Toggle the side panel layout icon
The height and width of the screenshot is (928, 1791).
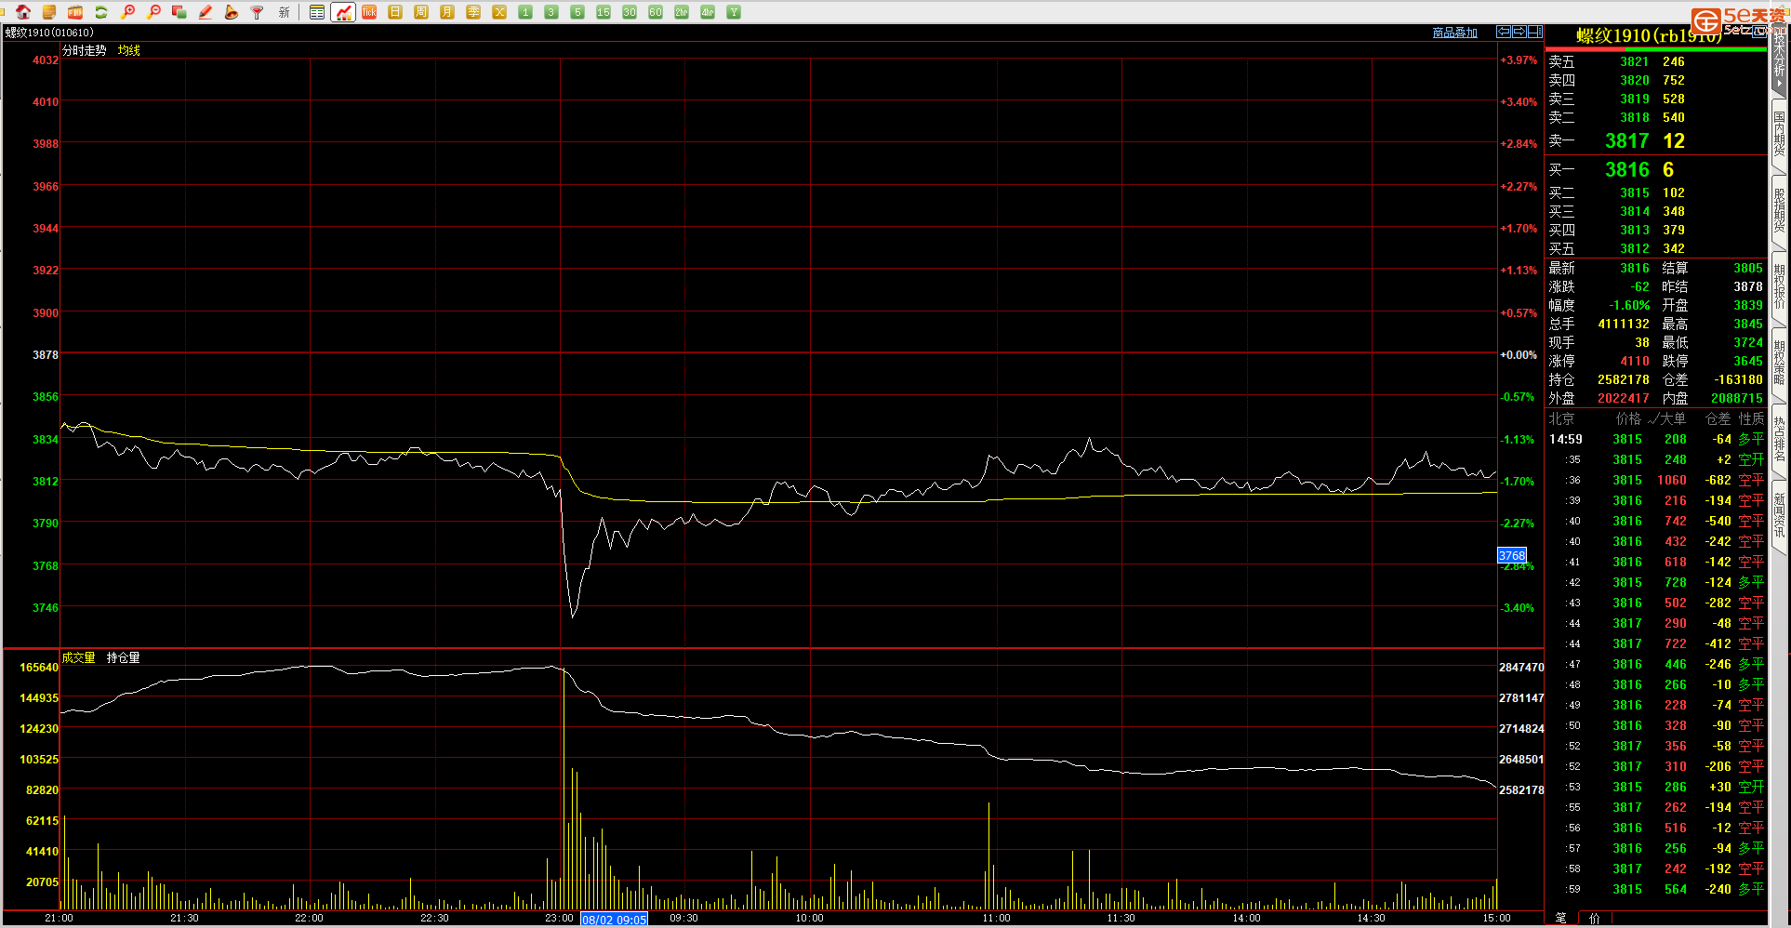pos(1534,32)
